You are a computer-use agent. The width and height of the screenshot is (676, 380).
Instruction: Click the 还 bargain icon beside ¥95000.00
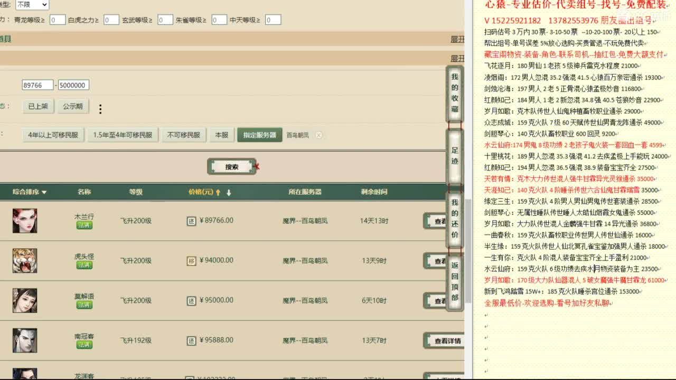191,301
